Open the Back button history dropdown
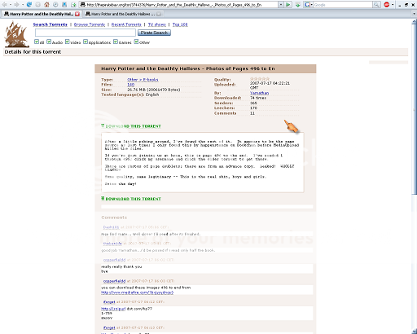The height and width of the screenshot is (334, 417). (10, 5)
